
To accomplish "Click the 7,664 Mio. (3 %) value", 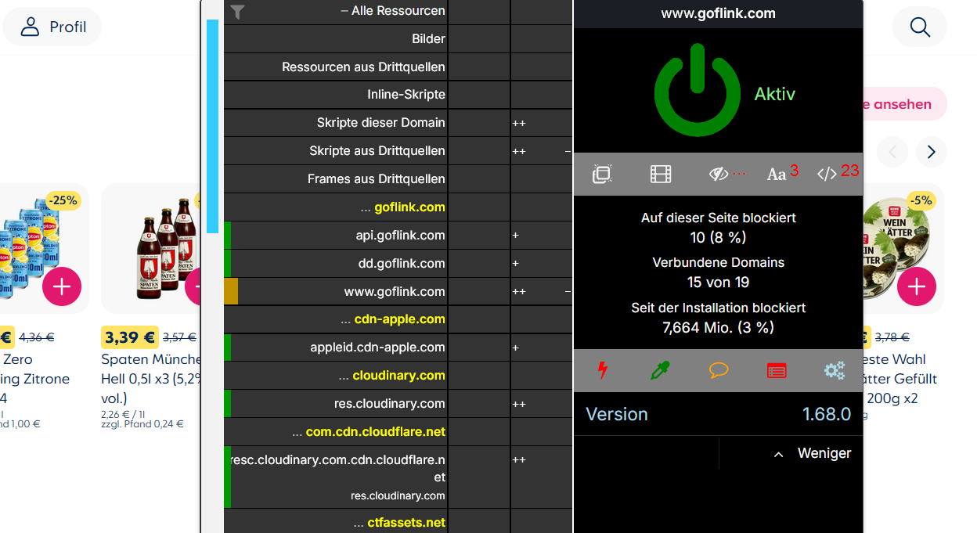I will coord(719,328).
